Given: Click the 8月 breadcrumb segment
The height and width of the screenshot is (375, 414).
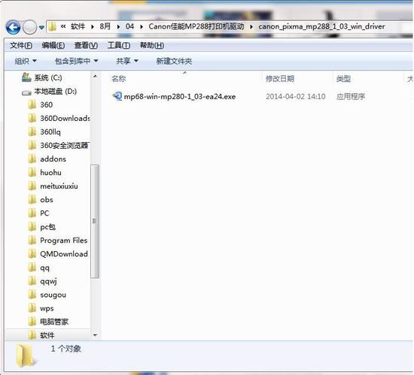Looking at the screenshot, I should tap(105, 26).
